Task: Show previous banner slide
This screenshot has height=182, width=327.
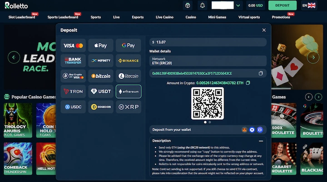Action: click(14, 57)
